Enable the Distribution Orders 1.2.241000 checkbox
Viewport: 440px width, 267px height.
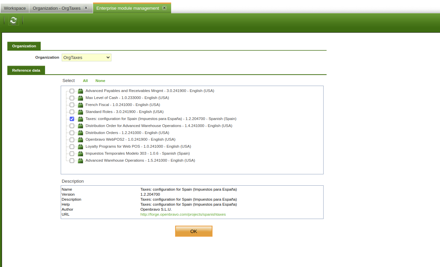point(72,133)
